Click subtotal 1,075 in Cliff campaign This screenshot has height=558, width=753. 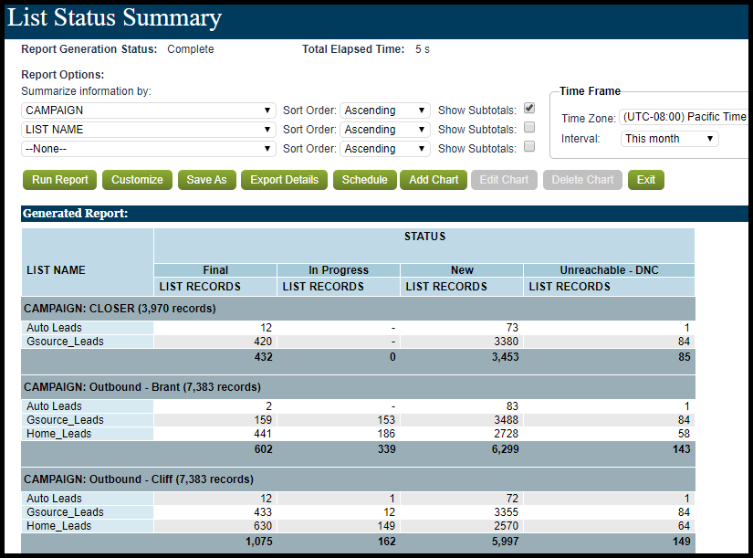(x=259, y=542)
